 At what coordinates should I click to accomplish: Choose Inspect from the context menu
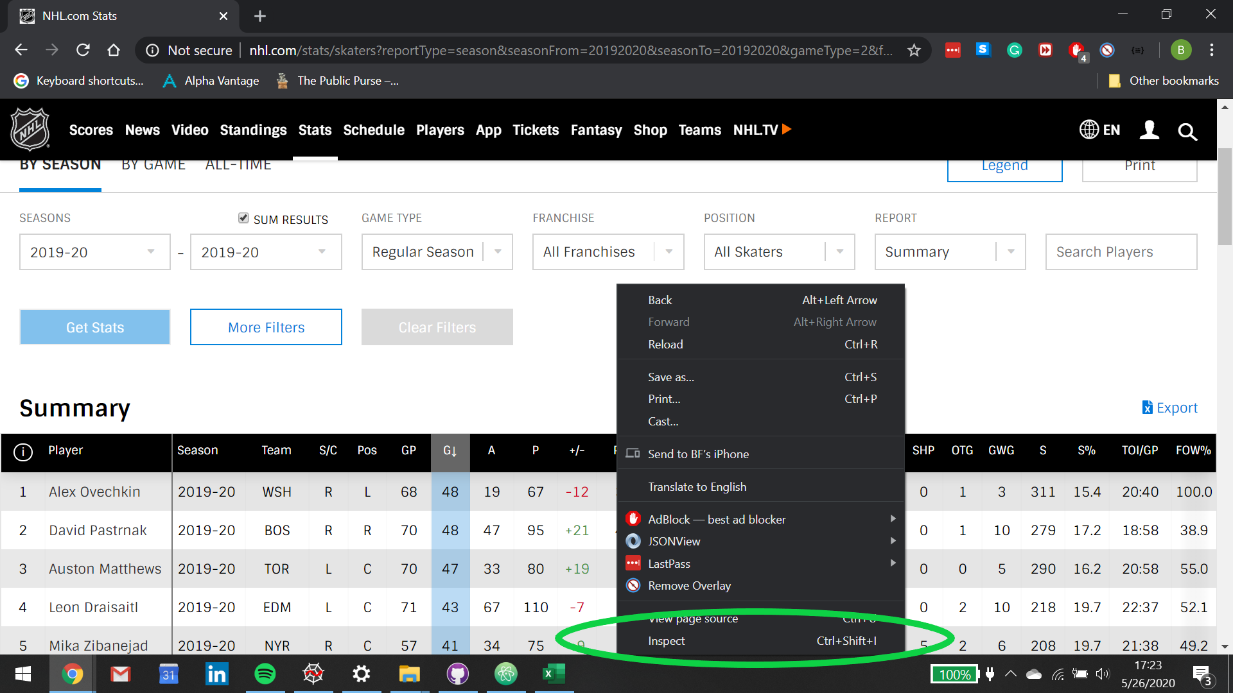pyautogui.click(x=760, y=640)
